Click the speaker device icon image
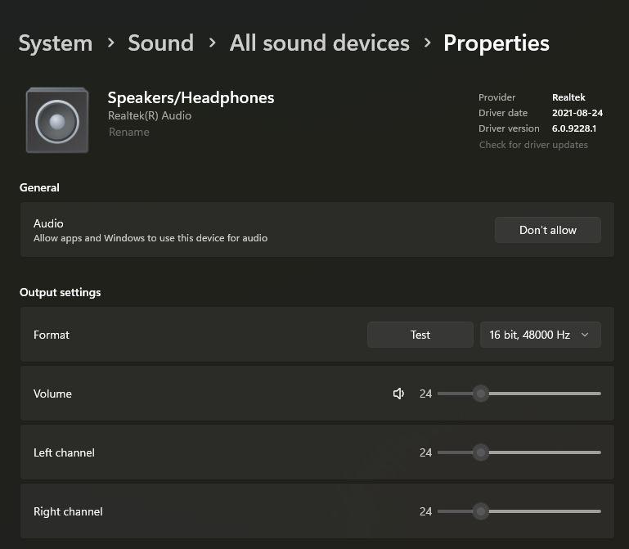The width and height of the screenshot is (629, 549). point(56,121)
